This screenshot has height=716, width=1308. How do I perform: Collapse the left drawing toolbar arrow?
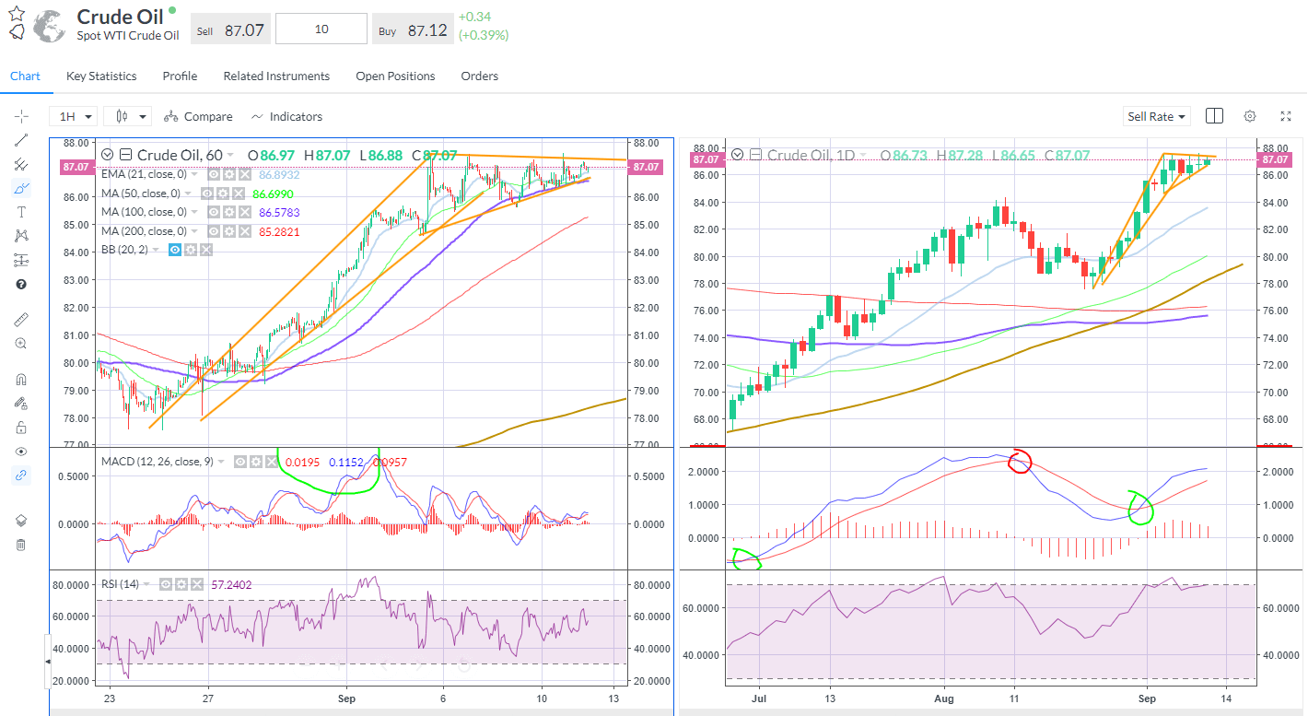[x=48, y=662]
